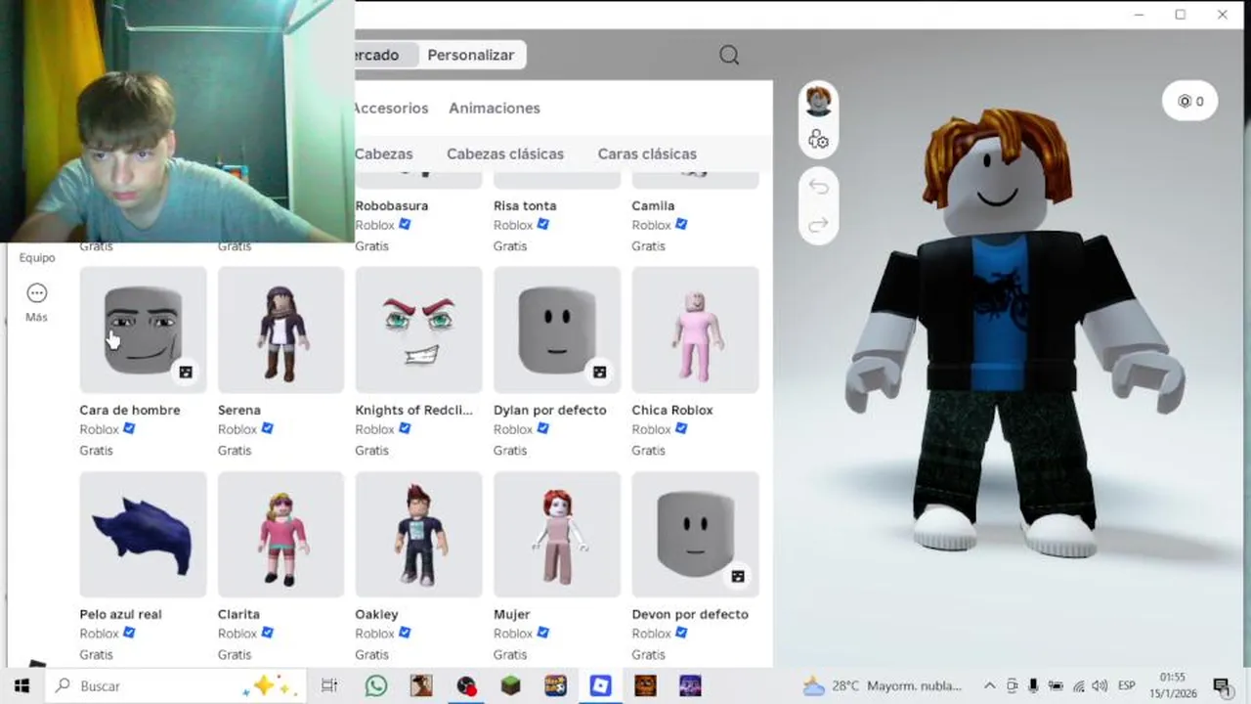Click the Equipo label in the sidebar
The image size is (1251, 704).
click(x=37, y=257)
